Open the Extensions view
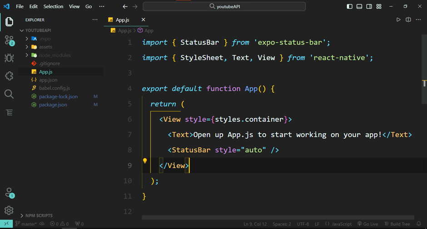 pyautogui.click(x=9, y=76)
